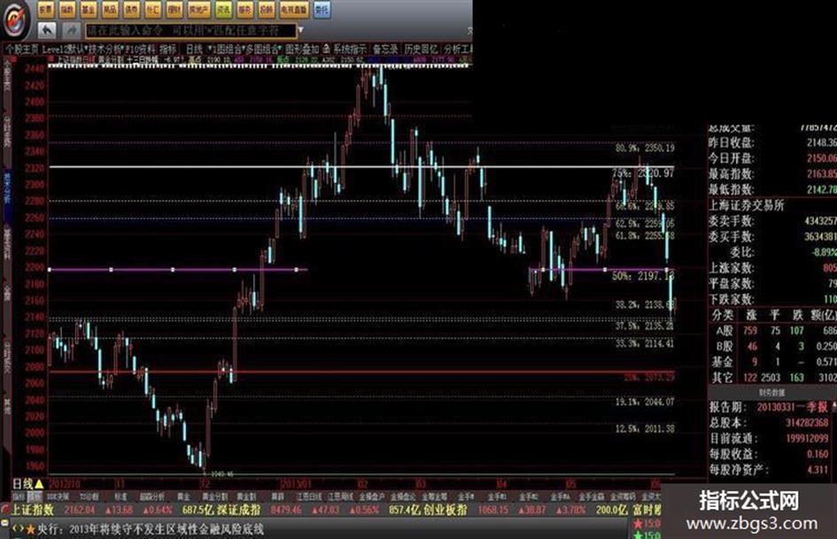Click the lock icon beside 系统指示
Viewport: 837px width, 539px height.
click(x=326, y=49)
